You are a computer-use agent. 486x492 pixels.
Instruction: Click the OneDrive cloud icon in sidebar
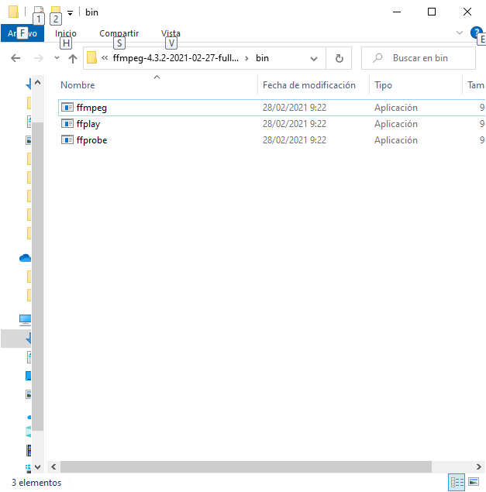click(x=25, y=258)
